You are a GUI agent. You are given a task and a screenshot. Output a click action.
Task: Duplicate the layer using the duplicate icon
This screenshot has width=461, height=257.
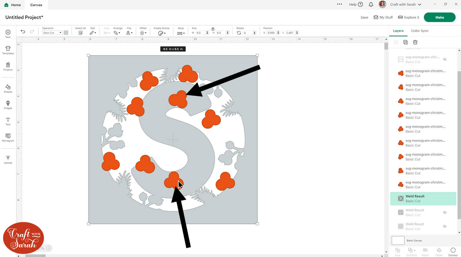[x=405, y=42]
